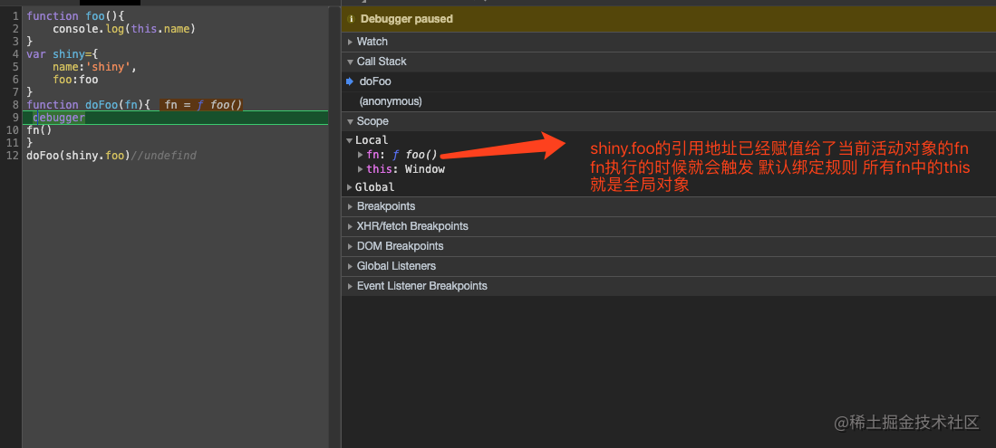Click the current frame arrow beside doFoo

pyautogui.click(x=349, y=81)
